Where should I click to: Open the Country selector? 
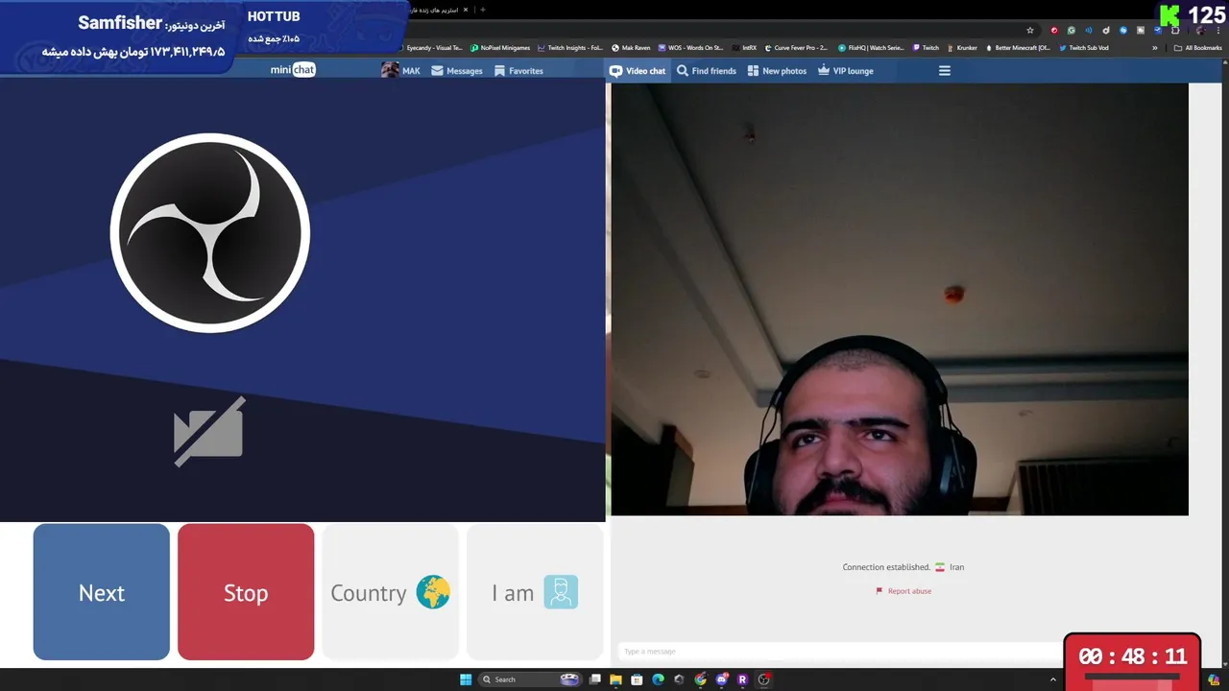click(x=390, y=592)
